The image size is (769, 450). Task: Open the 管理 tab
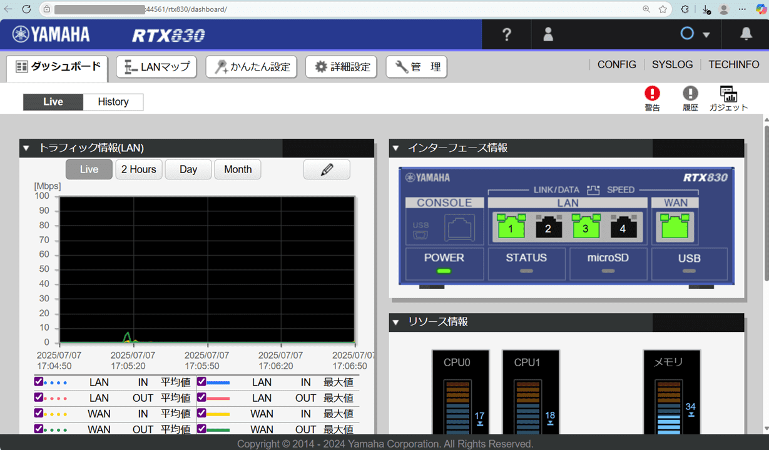417,67
